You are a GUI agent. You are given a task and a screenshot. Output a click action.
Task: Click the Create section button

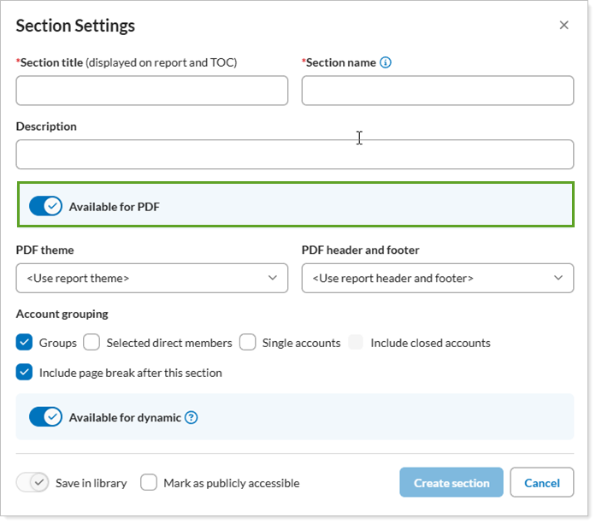451,482
